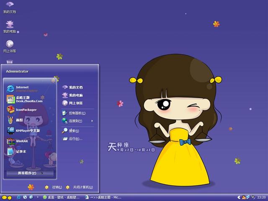
Task: Switch to 桌面 - 壁纸 taskbar window
Action: point(61,197)
